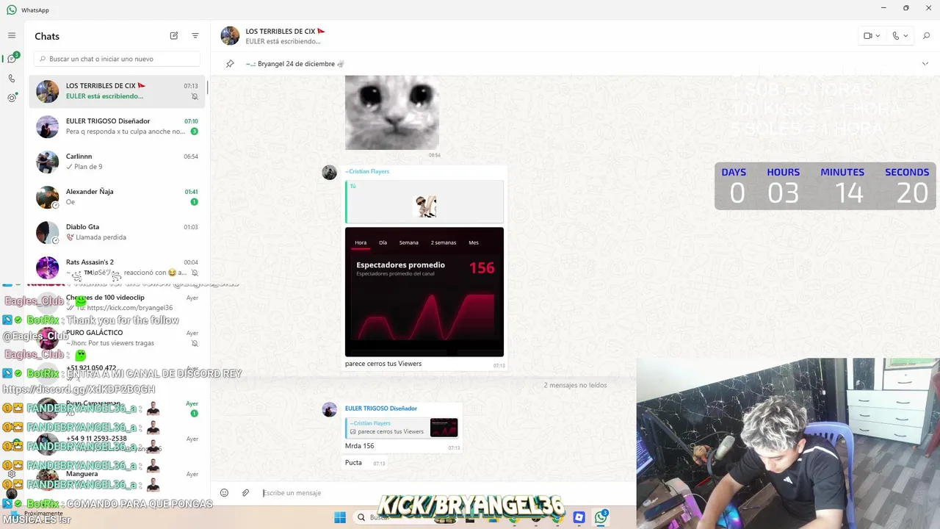This screenshot has height=529, width=940.
Task: Start a voice call with phone icon
Action: (x=896, y=35)
